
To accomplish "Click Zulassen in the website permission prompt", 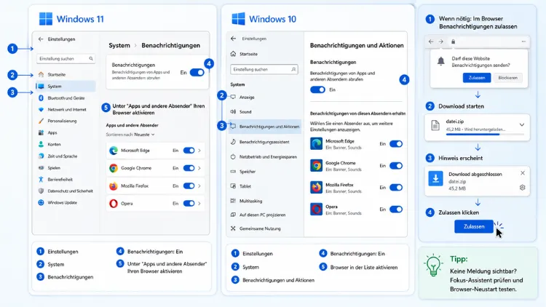I will 477,78.
